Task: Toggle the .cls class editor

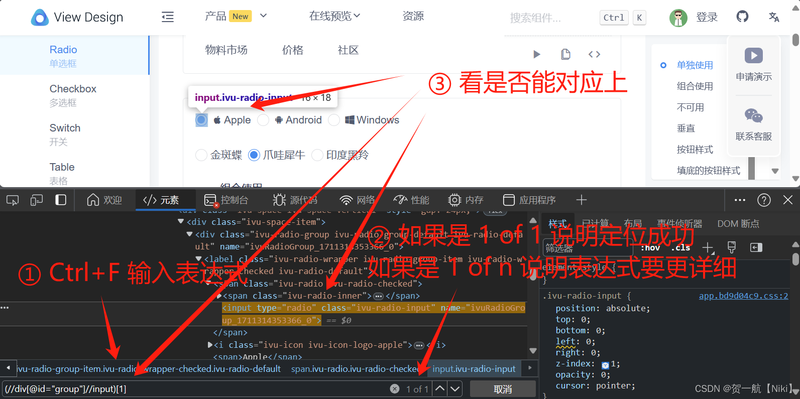Action: (680, 247)
